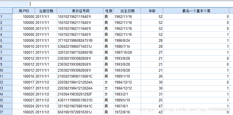This screenshot has width=233, height=115.
Task: Select the 出生日期 column header
Action: click(x=127, y=11)
